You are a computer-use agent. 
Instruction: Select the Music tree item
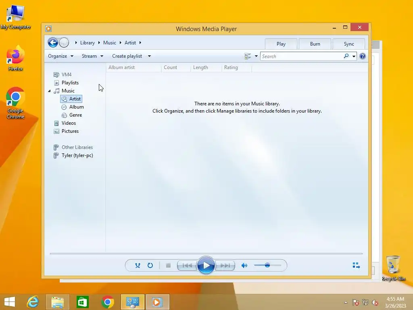pos(68,91)
